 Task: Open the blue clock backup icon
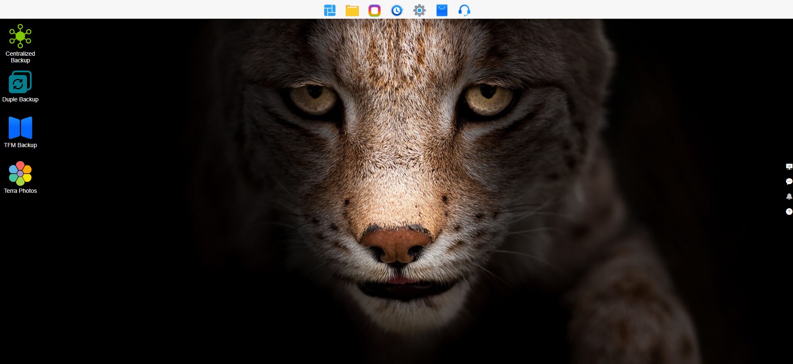click(x=397, y=10)
